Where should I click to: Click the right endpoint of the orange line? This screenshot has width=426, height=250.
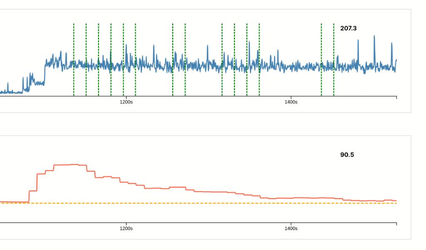pyautogui.click(x=396, y=201)
